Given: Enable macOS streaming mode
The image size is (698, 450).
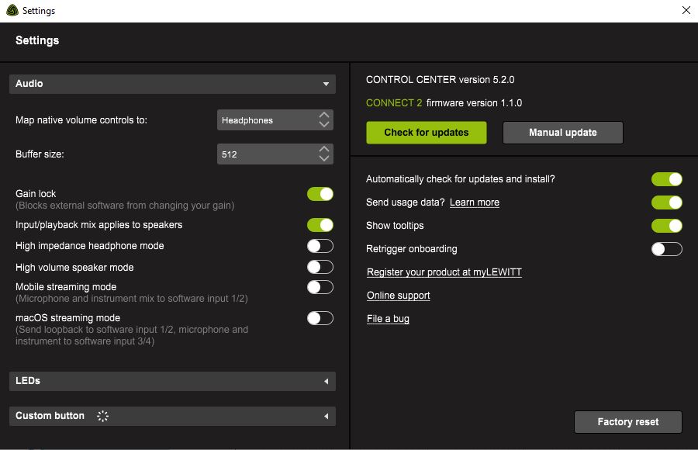Looking at the screenshot, I should [320, 317].
